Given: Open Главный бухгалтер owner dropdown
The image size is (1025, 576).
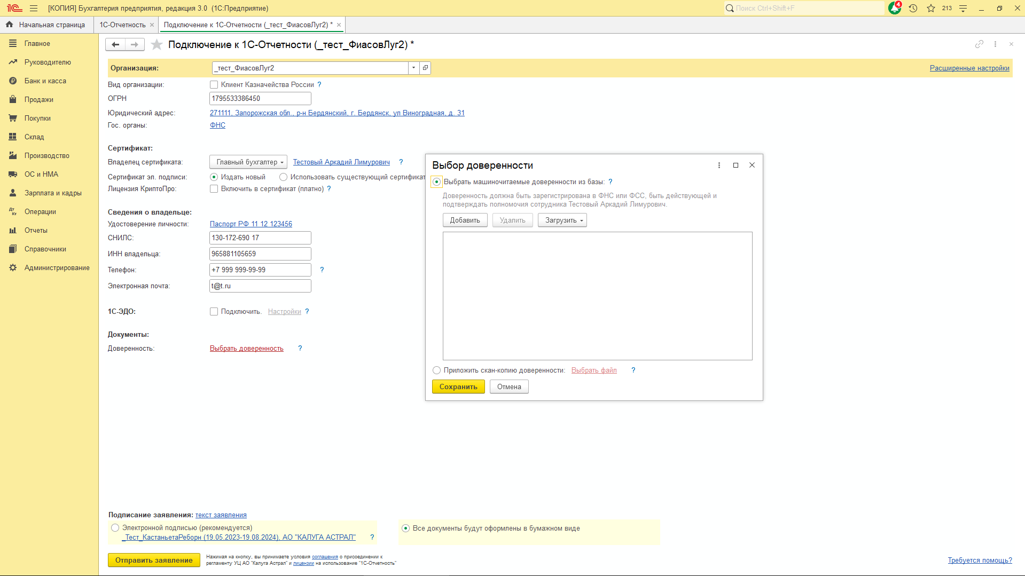Looking at the screenshot, I should pyautogui.click(x=248, y=162).
